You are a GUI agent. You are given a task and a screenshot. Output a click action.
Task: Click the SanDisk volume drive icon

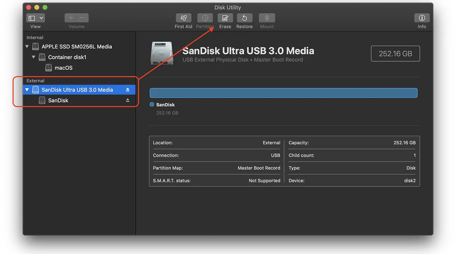coord(42,100)
